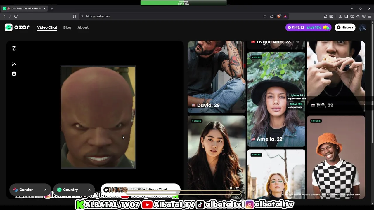
Task: Open the profile avatar menu
Action: [362, 27]
